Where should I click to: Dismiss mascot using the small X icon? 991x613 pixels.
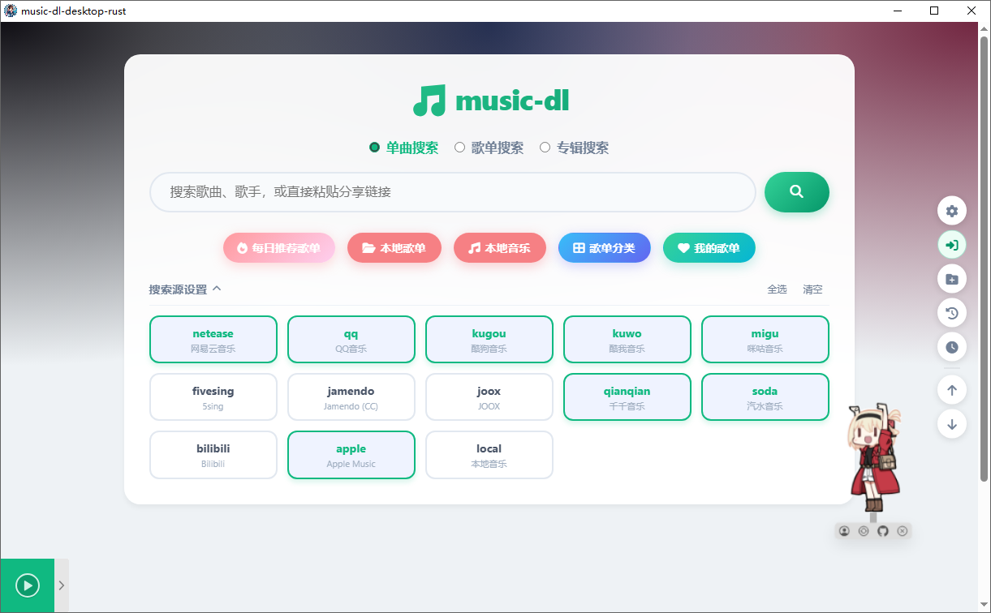[x=903, y=531]
